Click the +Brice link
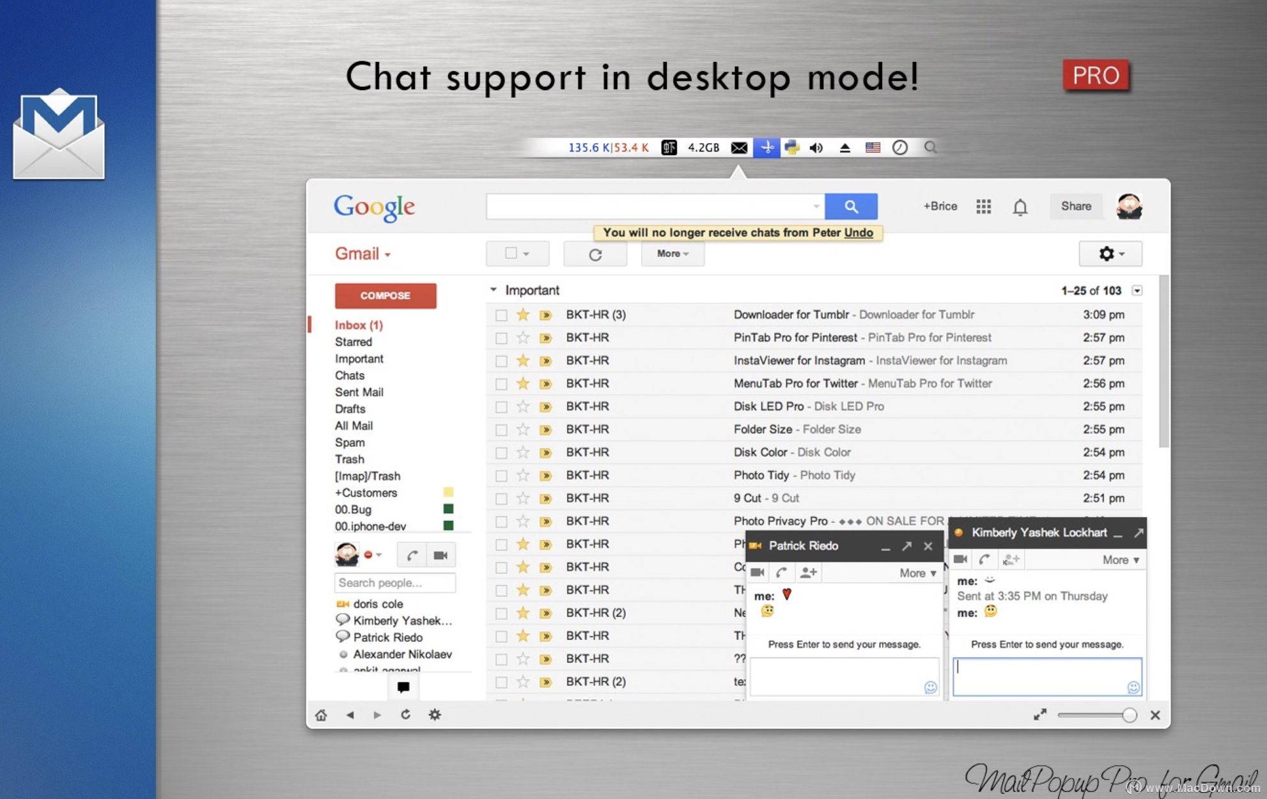1267x799 pixels. click(940, 206)
